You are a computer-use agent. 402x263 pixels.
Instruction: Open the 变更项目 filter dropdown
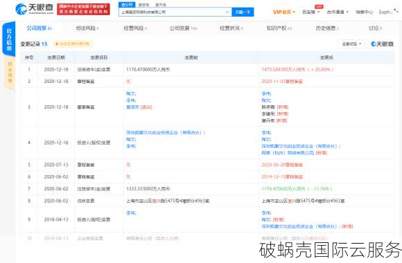tap(351, 44)
